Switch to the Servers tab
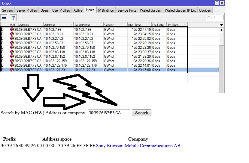Viewport: 249px width, 163px height. tap(7, 10)
